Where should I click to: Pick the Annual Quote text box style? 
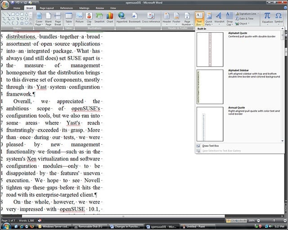point(210,124)
